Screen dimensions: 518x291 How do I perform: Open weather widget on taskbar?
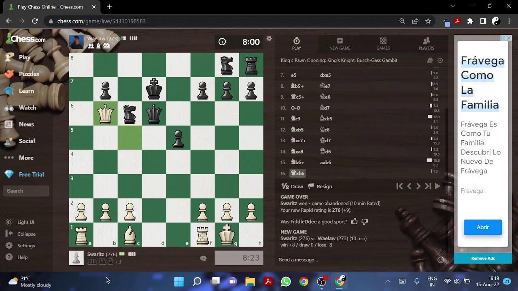(30, 281)
